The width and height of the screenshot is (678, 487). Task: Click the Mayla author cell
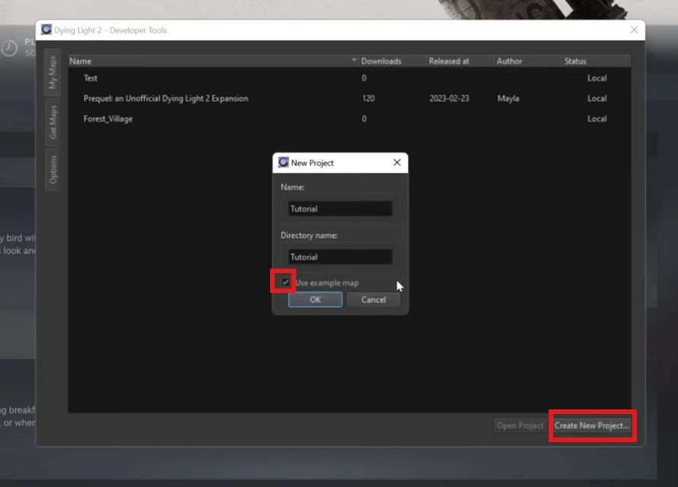[x=508, y=99]
